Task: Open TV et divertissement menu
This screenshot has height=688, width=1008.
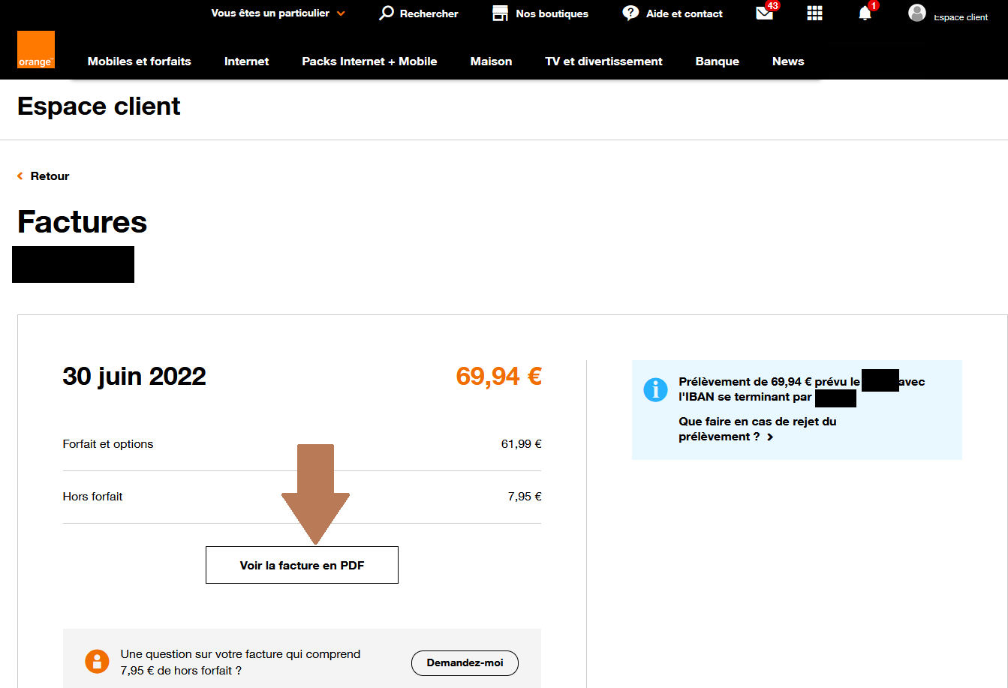Action: [603, 62]
